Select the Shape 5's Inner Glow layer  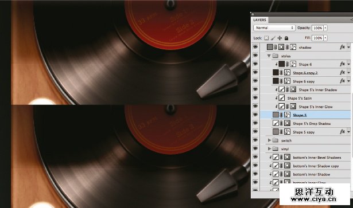316,107
